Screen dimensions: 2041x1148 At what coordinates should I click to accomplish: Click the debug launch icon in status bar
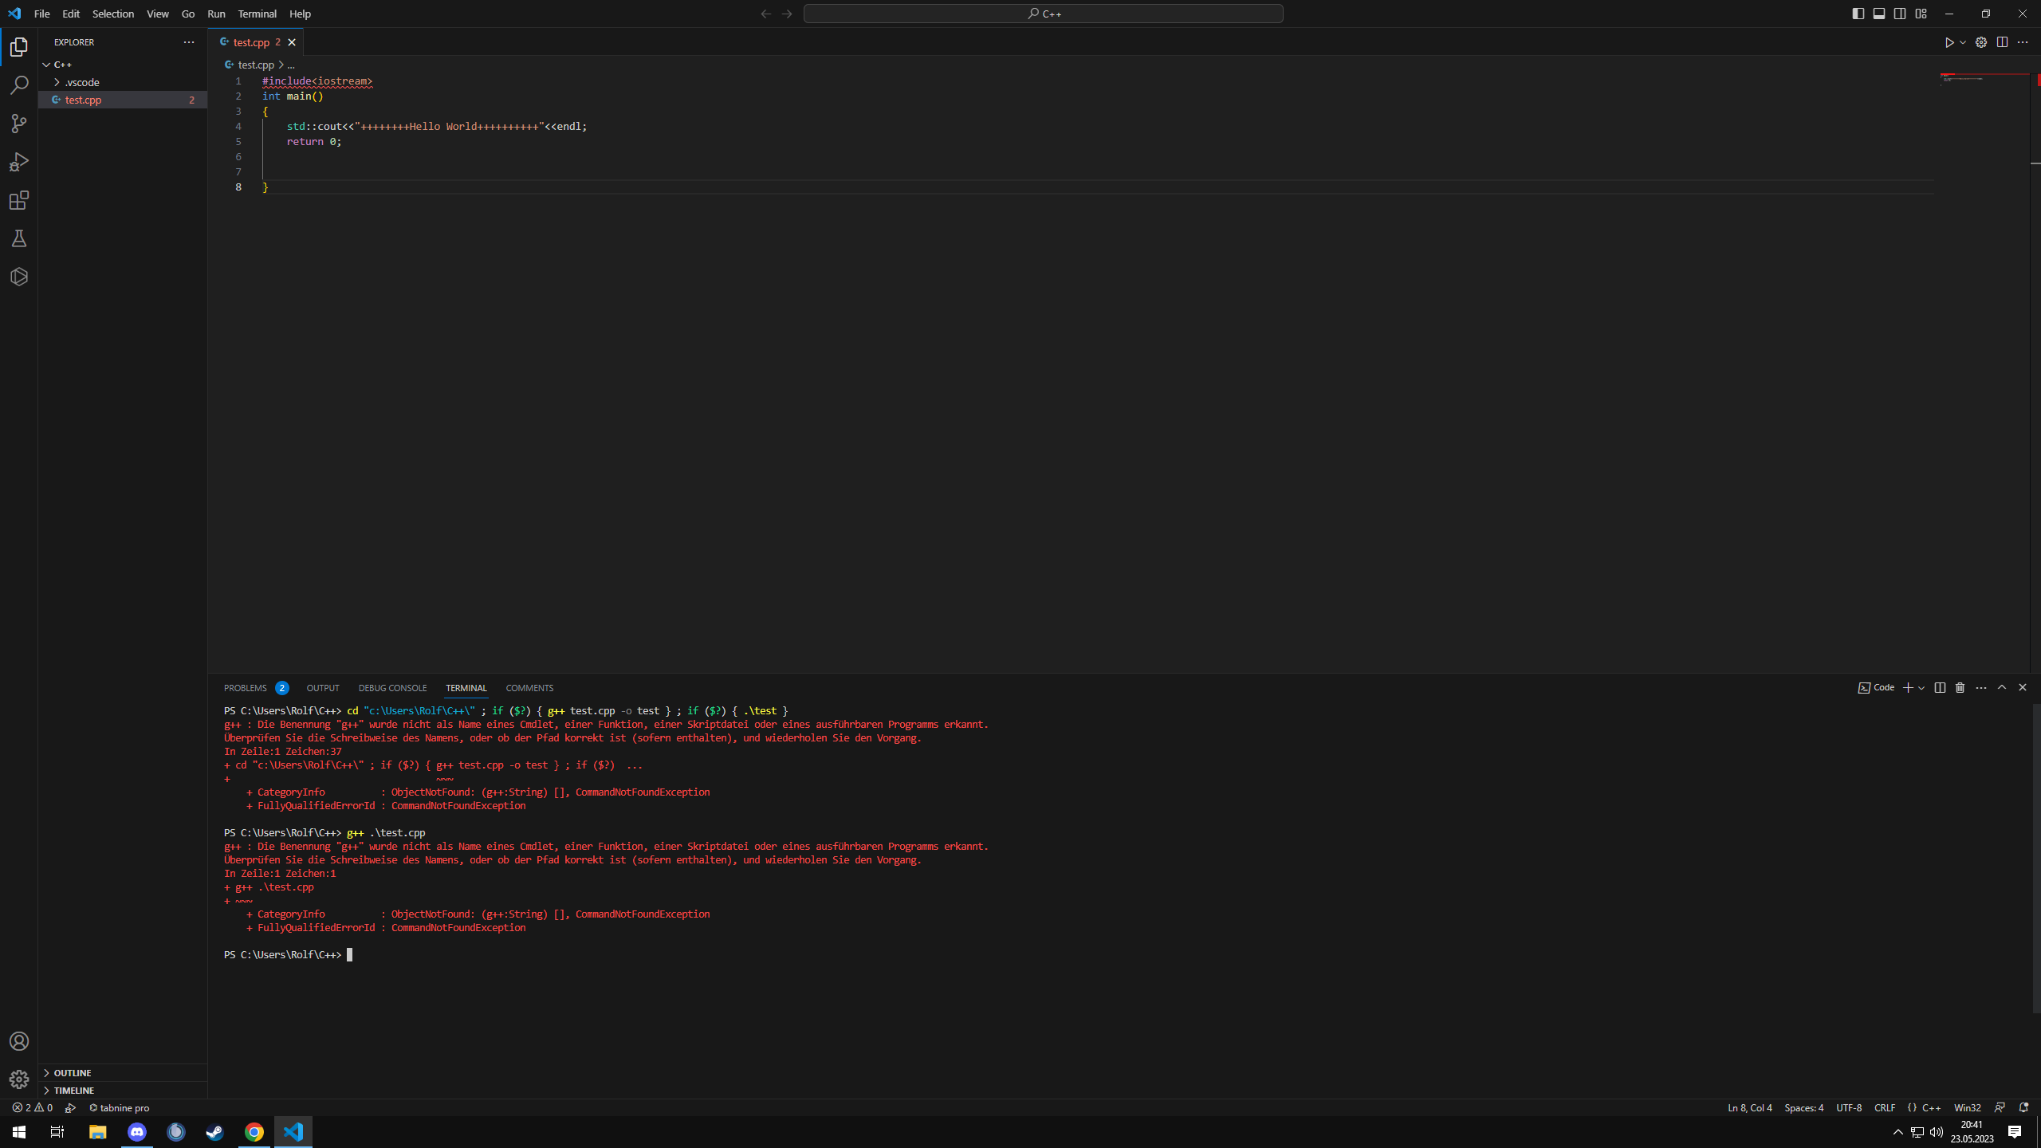[71, 1107]
